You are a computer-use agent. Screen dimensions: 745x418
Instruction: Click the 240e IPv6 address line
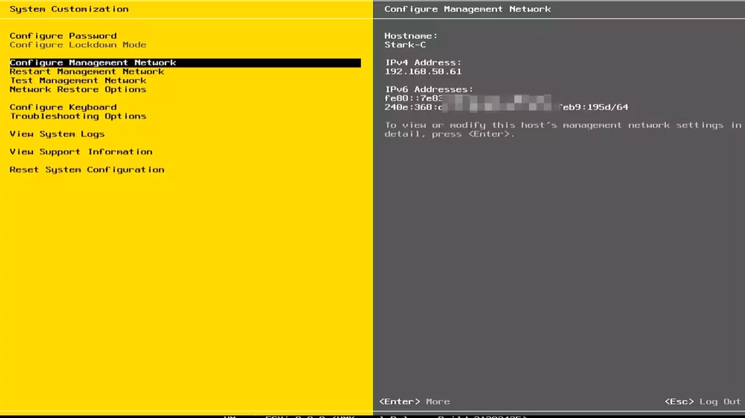tap(506, 107)
